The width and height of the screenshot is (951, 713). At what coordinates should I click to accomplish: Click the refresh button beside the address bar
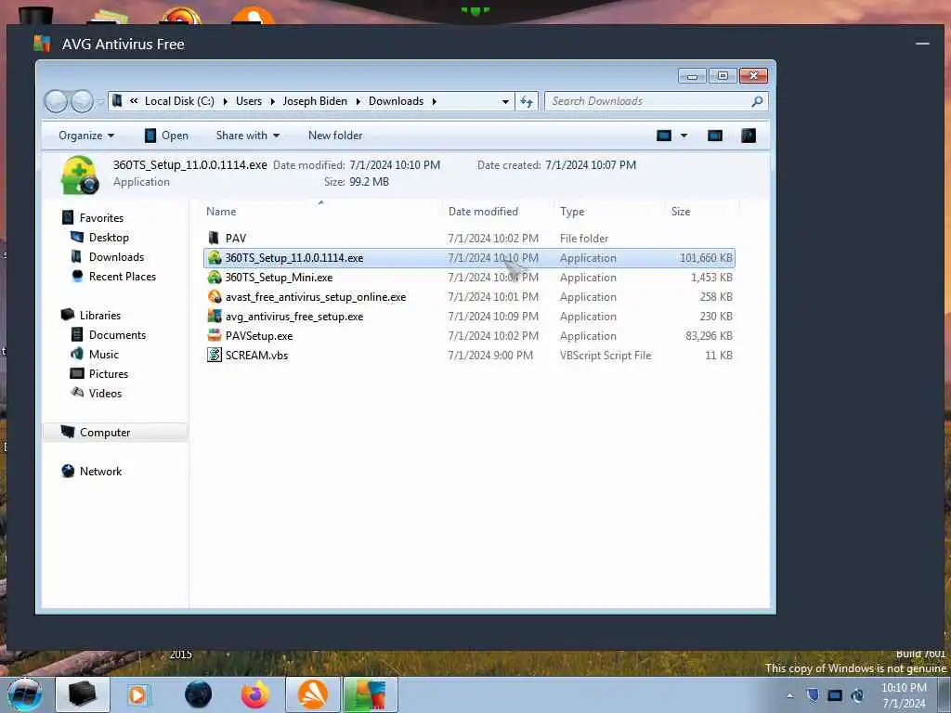(x=527, y=101)
